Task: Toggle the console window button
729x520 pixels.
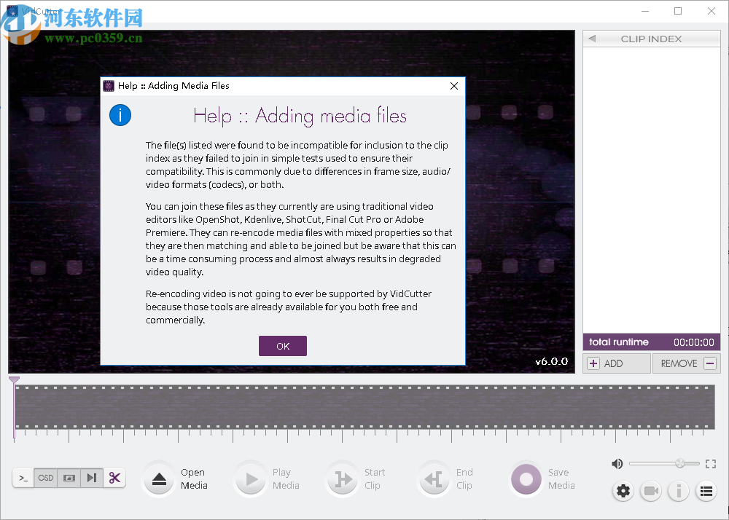Action: tap(23, 478)
